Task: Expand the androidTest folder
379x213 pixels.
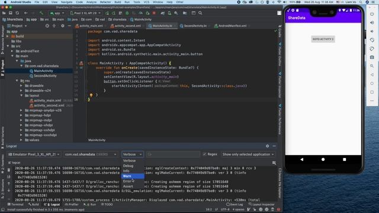Action: pos(12,51)
